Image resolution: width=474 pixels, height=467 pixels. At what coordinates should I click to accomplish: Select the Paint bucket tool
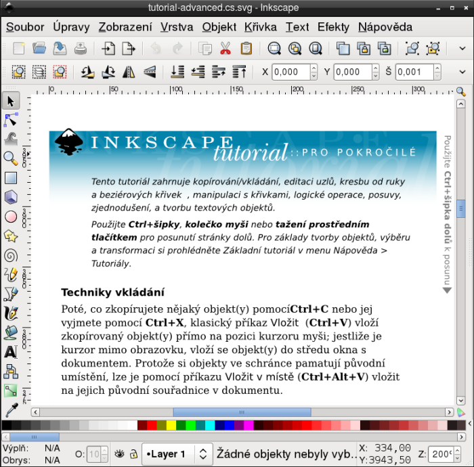[x=11, y=332]
